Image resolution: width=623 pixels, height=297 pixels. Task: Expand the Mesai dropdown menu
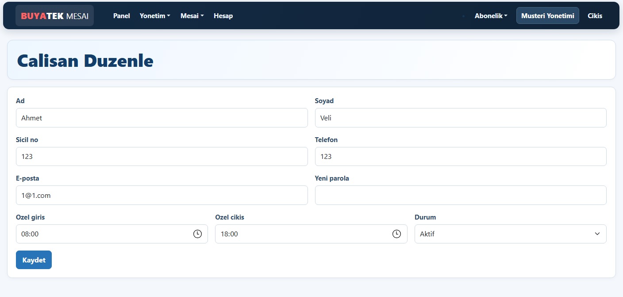(192, 16)
